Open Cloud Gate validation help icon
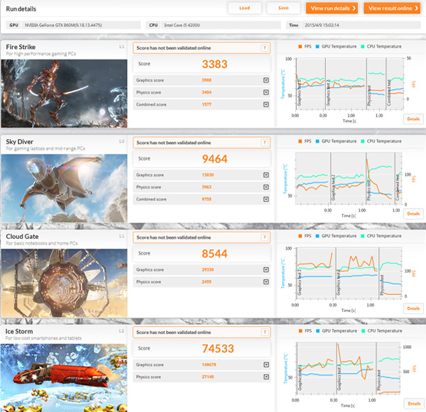The height and width of the screenshot is (412, 426). (x=264, y=238)
